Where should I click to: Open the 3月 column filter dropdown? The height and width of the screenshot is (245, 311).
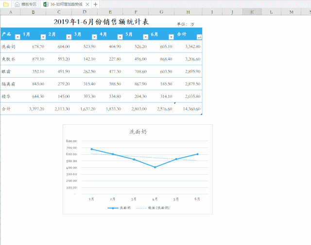[94, 37]
